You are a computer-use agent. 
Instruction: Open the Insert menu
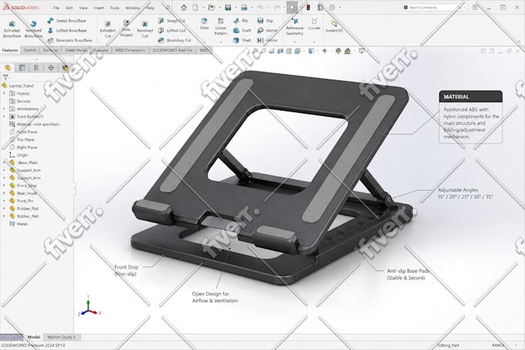tap(99, 8)
